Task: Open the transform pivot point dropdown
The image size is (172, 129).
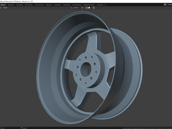Action: (x=83, y=8)
